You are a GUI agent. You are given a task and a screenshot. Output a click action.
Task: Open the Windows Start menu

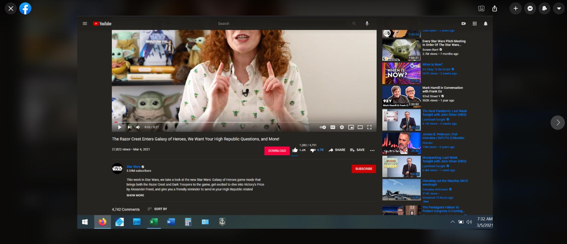point(85,222)
